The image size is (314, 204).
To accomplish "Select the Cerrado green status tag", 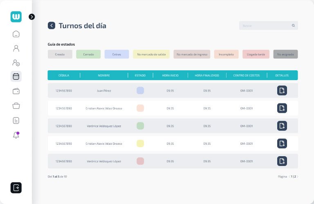I will tap(88, 54).
